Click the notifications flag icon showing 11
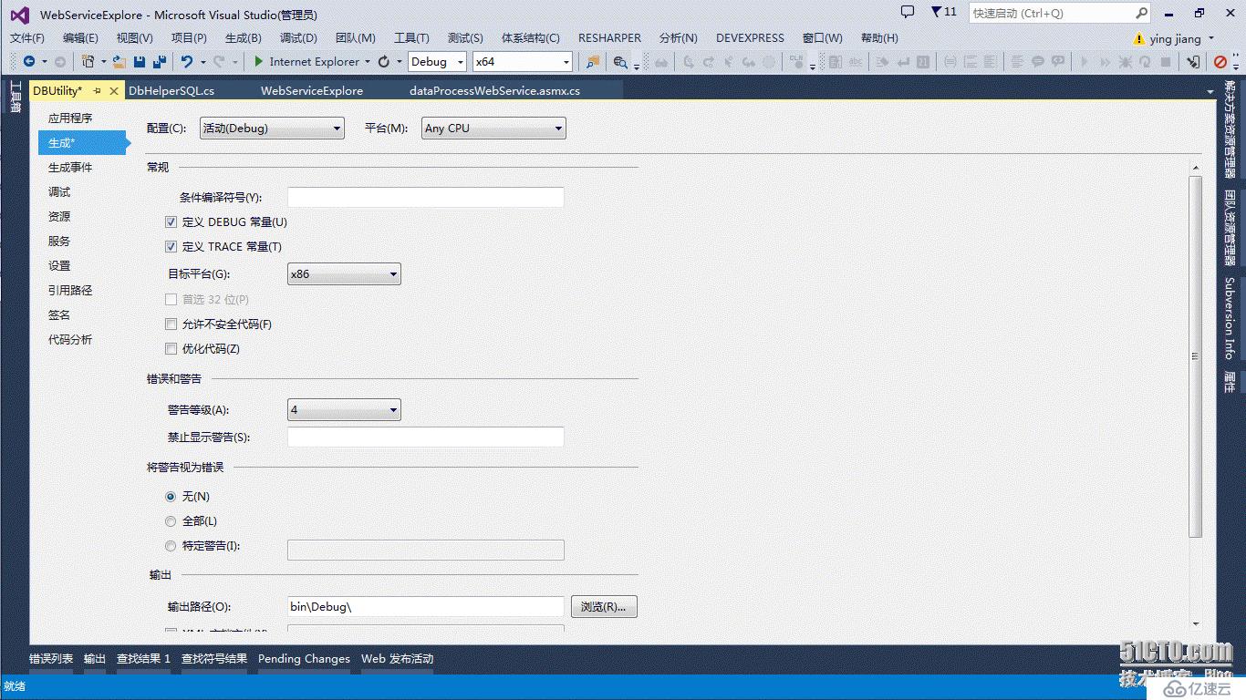This screenshot has height=700, width=1246. click(x=943, y=12)
